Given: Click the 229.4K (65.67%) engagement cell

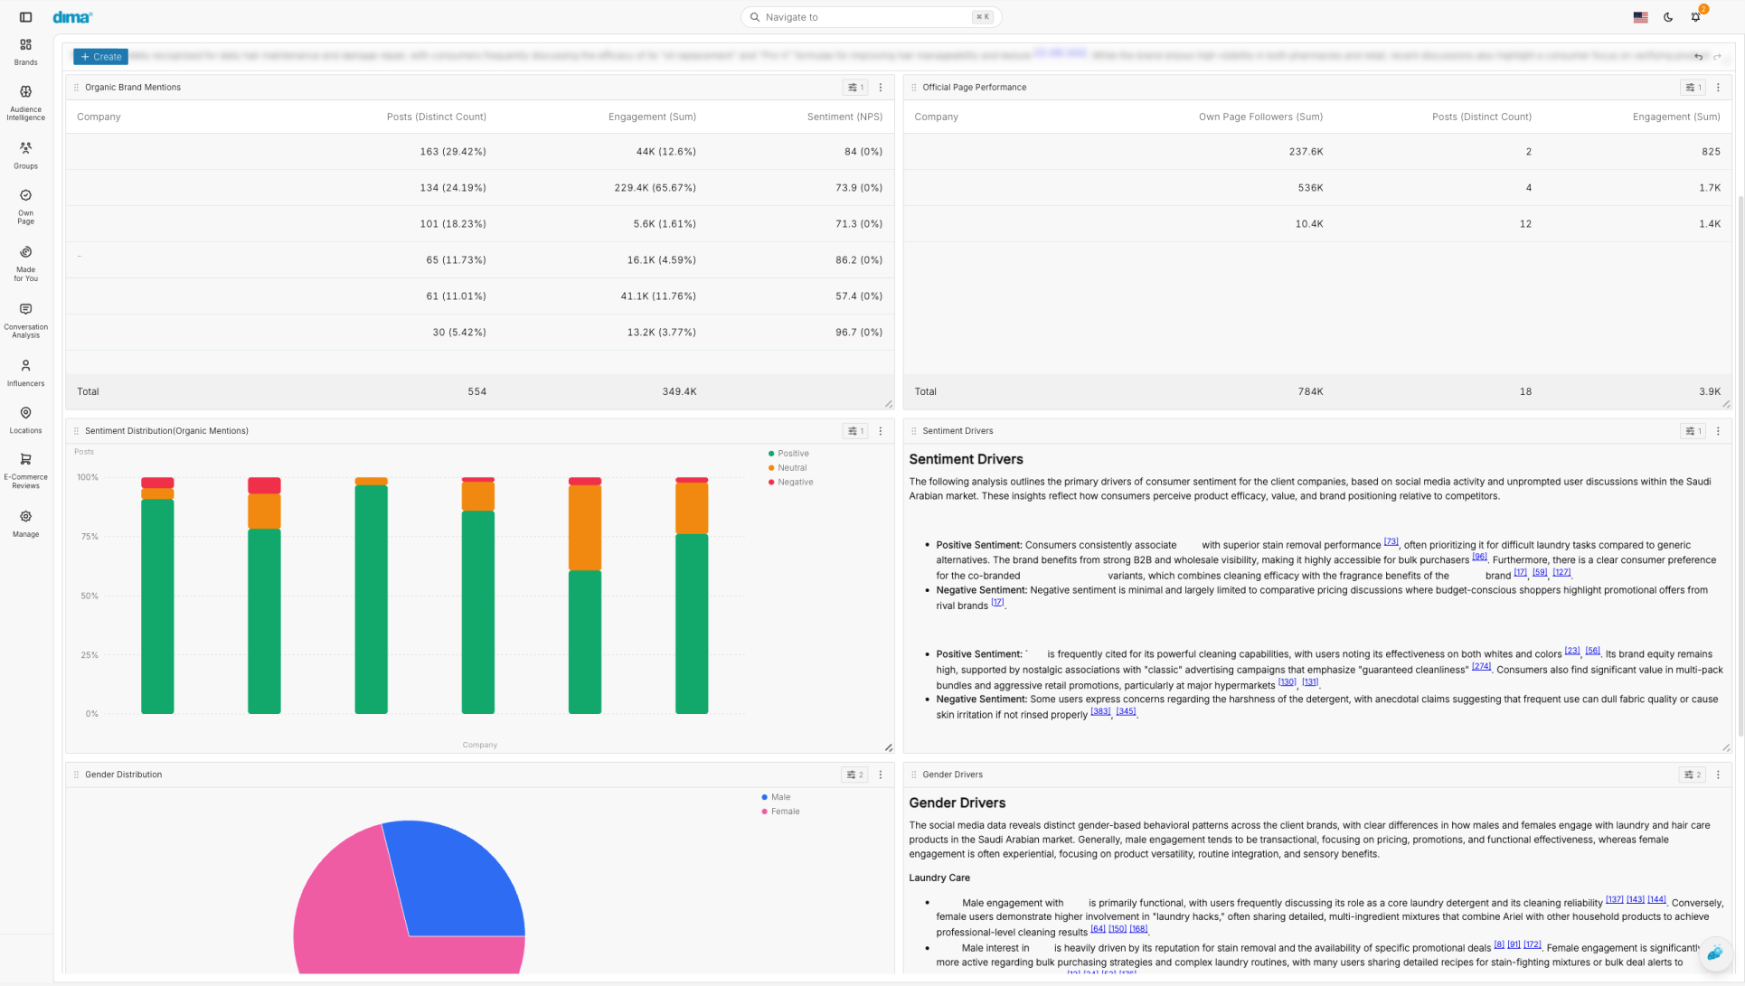Looking at the screenshot, I should coord(655,188).
